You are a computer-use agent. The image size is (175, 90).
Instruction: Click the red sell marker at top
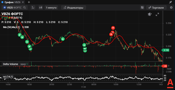click(113, 28)
